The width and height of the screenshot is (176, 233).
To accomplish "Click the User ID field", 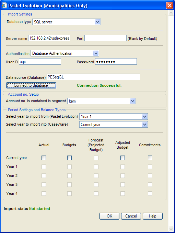I will click(x=40, y=62).
